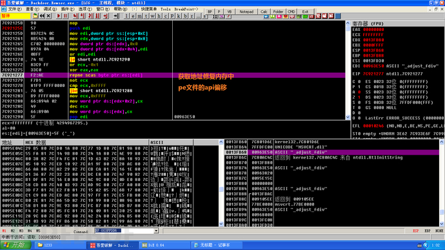Click the Run program play icon
445x250 pixels.
pos(59,16)
